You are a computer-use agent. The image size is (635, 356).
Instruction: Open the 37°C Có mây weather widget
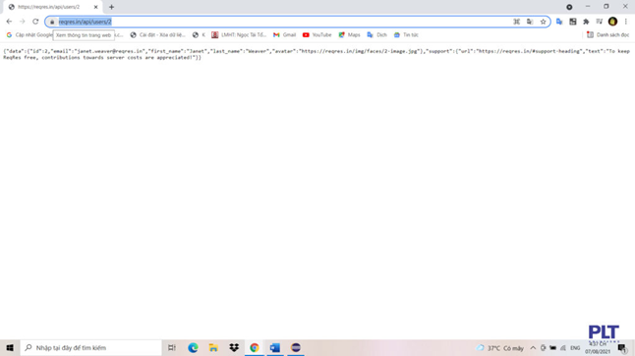click(x=500, y=348)
